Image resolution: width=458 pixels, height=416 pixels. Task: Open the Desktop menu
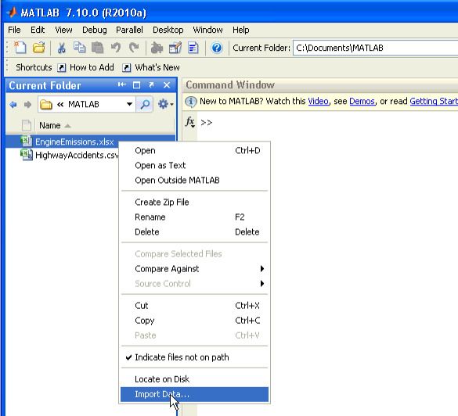tap(168, 30)
